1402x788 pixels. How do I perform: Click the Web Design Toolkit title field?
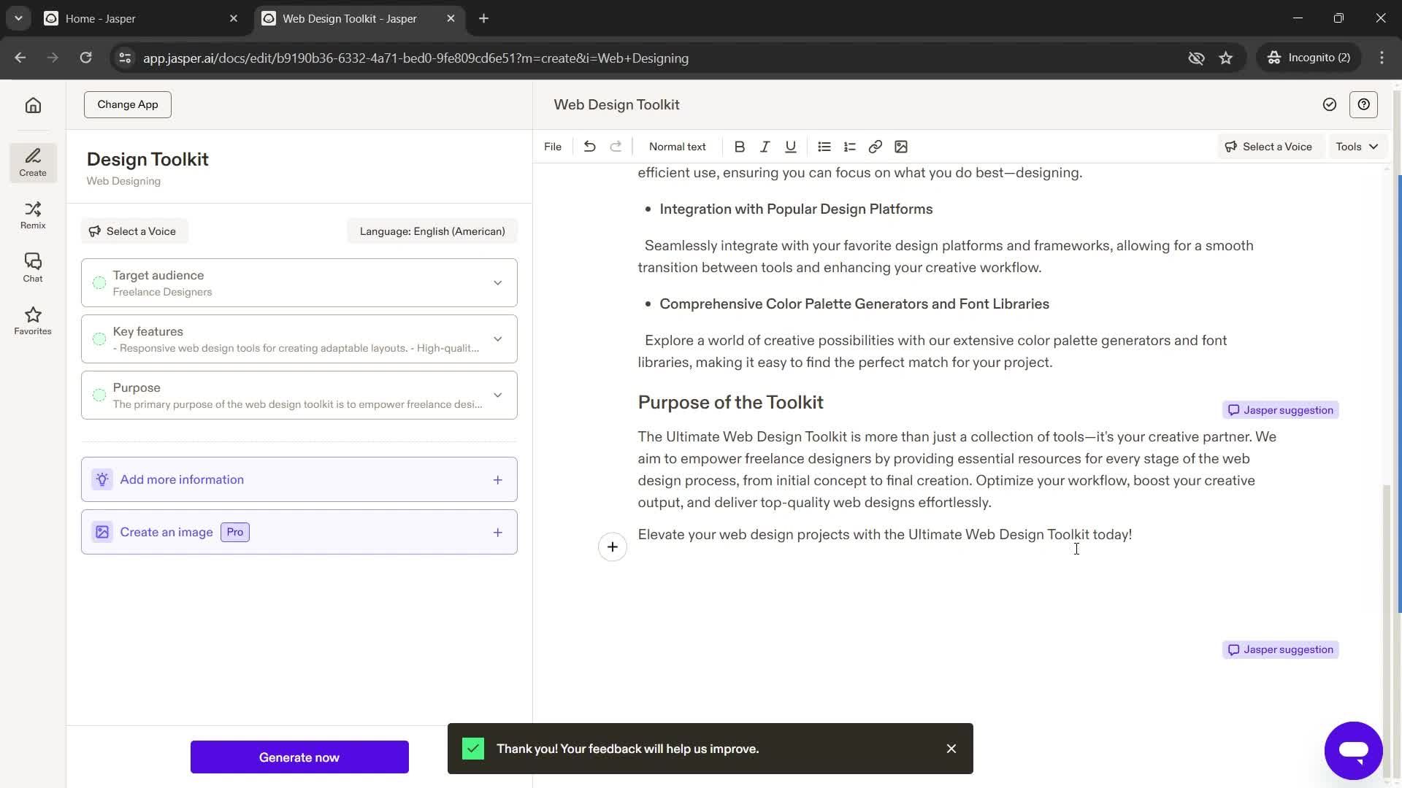616,104
